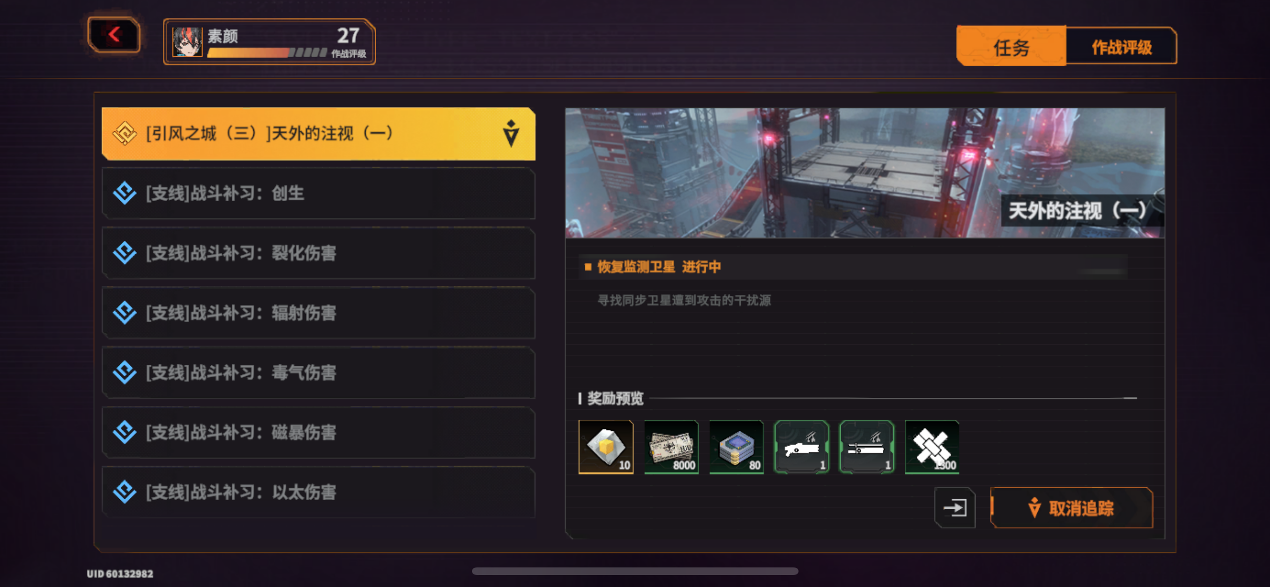
Task: Open side quest 战斗补习：创生
Action: point(319,193)
